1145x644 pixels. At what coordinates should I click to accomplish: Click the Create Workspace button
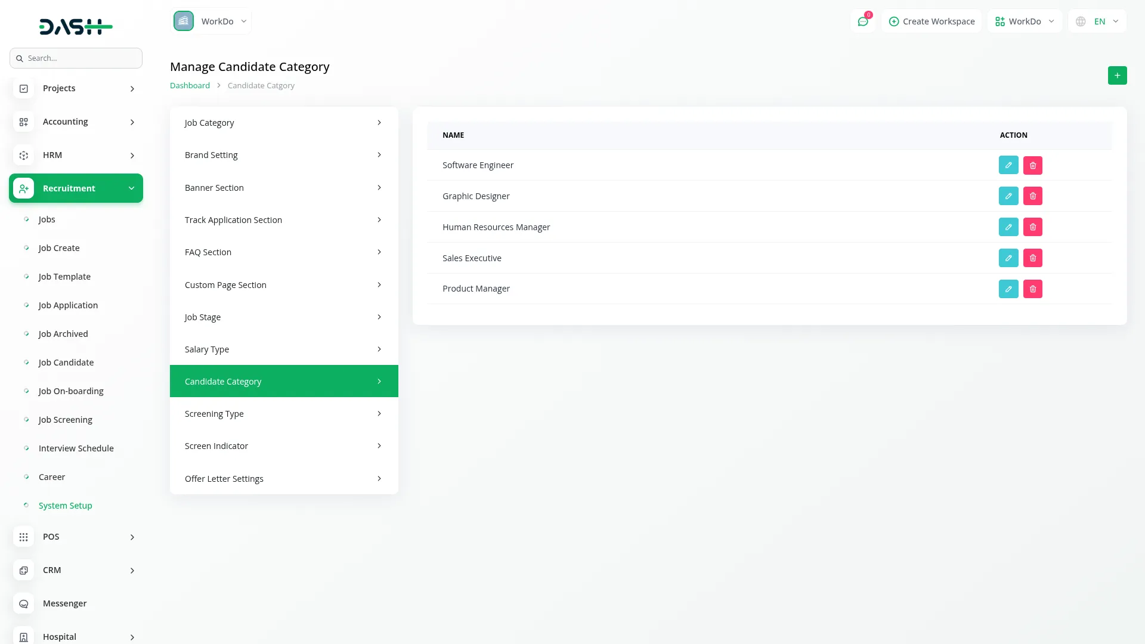(932, 21)
